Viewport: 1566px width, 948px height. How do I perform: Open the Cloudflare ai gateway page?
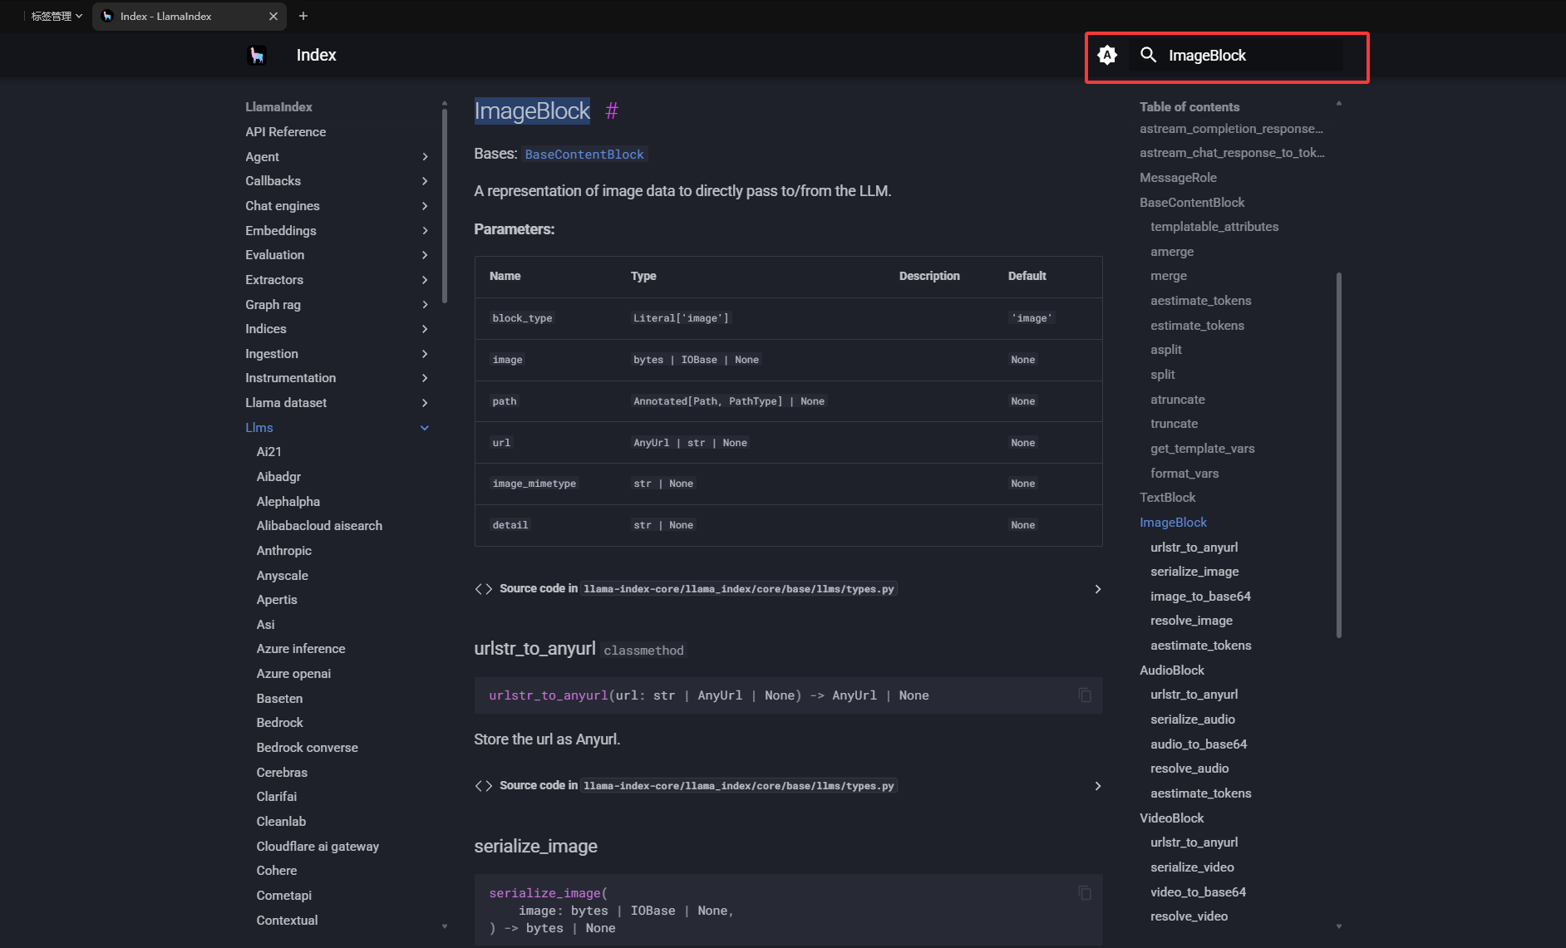click(318, 847)
